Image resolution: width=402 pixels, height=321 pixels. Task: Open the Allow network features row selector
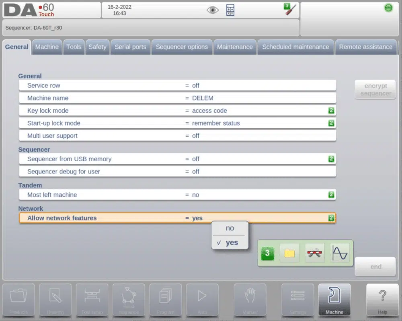click(177, 218)
